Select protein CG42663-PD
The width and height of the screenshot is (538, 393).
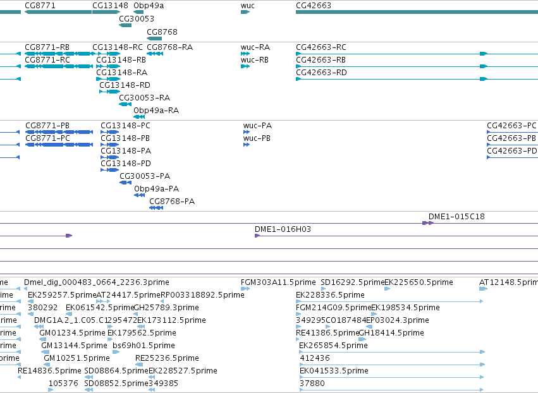pos(512,151)
